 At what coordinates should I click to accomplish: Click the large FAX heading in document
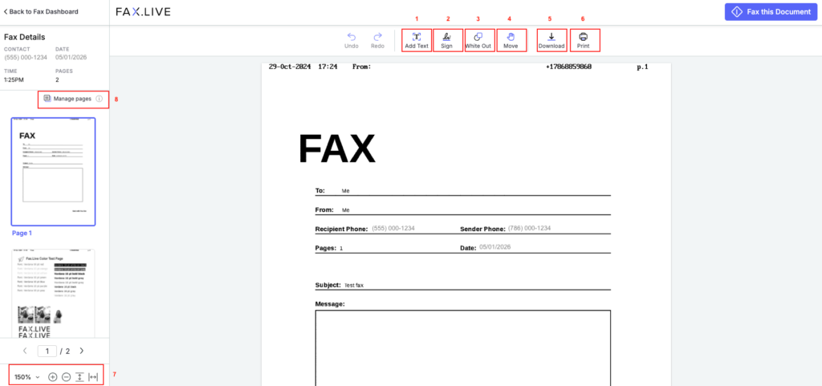click(x=337, y=150)
